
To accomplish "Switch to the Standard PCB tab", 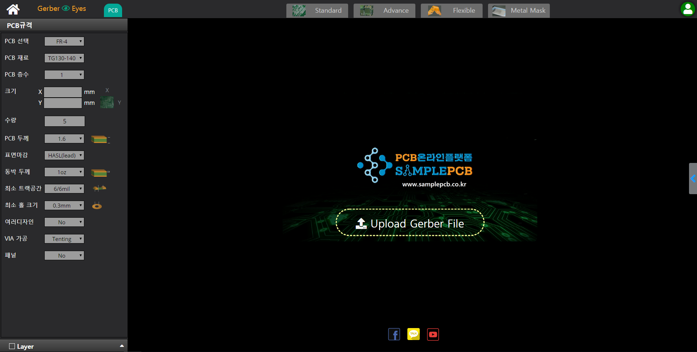I will [317, 11].
